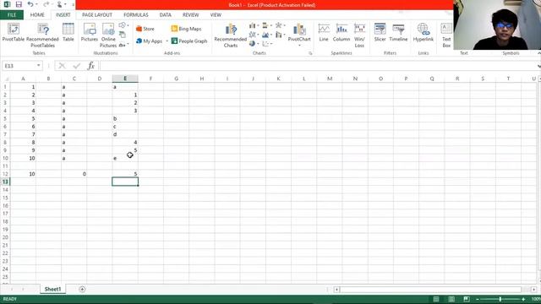Select cell A12 containing 10
The image size is (541, 304).
pyautogui.click(x=23, y=174)
